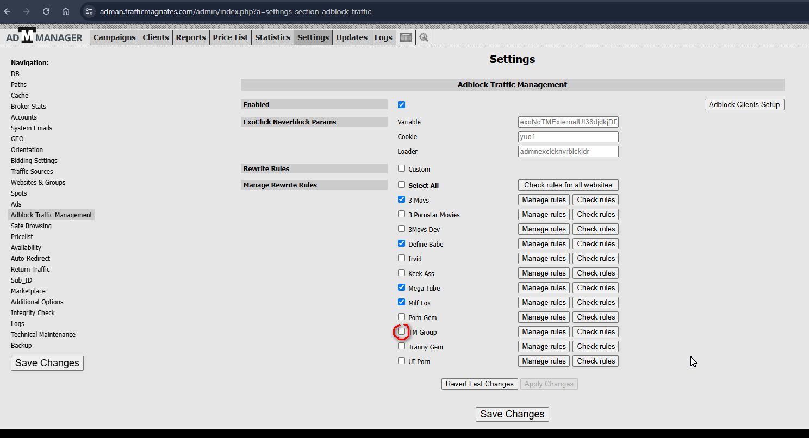Click sidebar Save Changes button
The height and width of the screenshot is (438, 809).
point(47,363)
